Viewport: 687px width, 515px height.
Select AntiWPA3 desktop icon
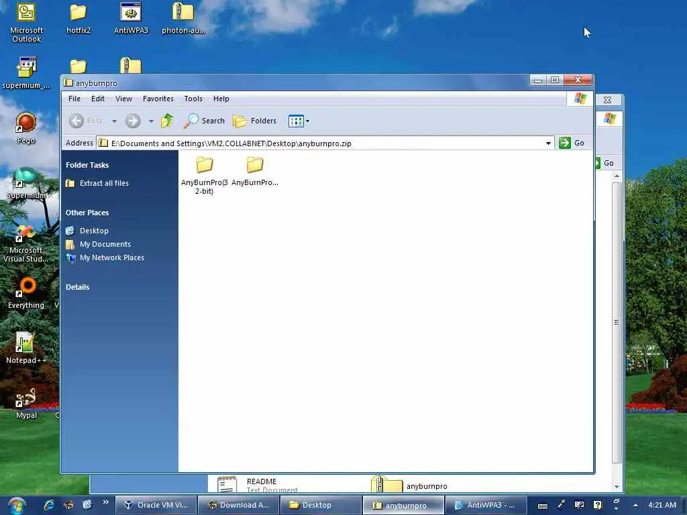tap(131, 18)
